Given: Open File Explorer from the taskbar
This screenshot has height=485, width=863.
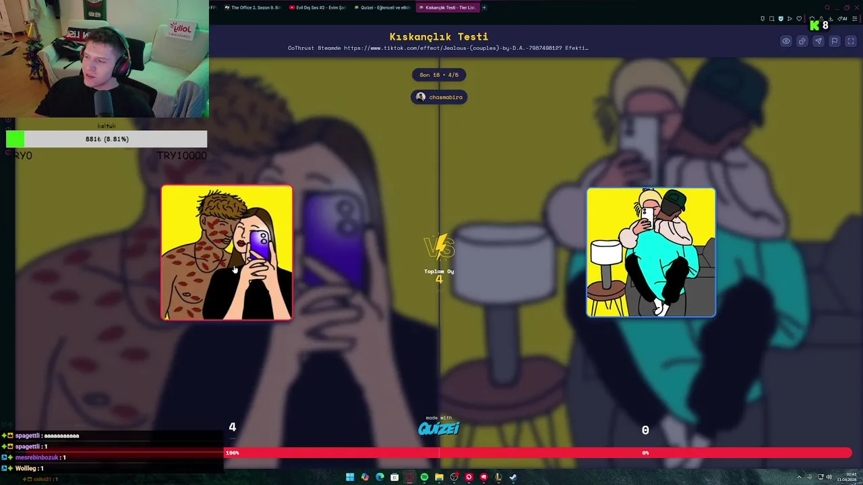Looking at the screenshot, I should [439, 477].
